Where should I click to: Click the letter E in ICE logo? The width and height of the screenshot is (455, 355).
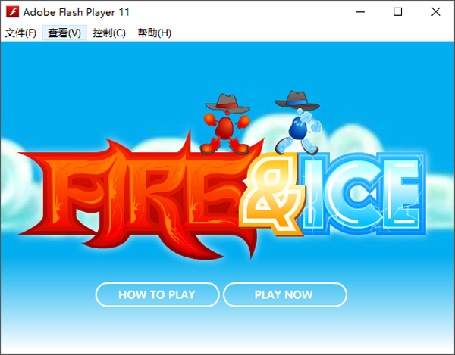pyautogui.click(x=403, y=194)
